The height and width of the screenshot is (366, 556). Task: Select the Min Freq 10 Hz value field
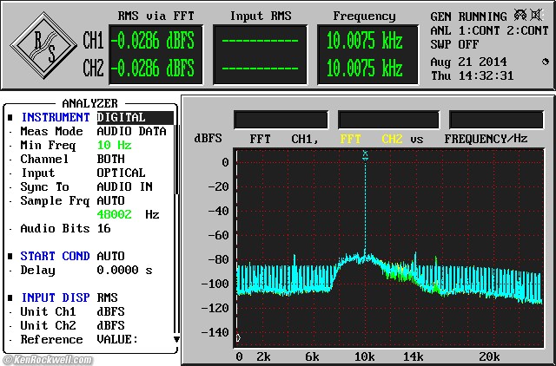point(114,145)
